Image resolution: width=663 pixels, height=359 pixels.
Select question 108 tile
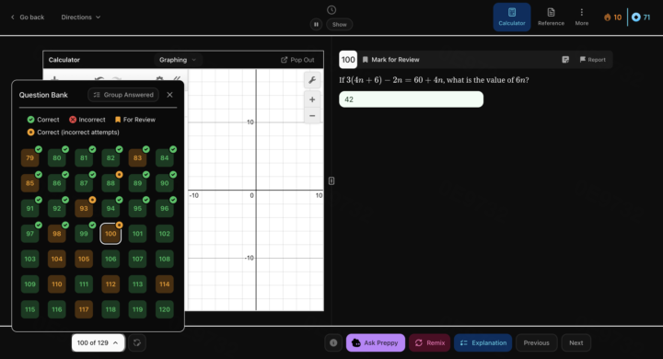pos(165,259)
